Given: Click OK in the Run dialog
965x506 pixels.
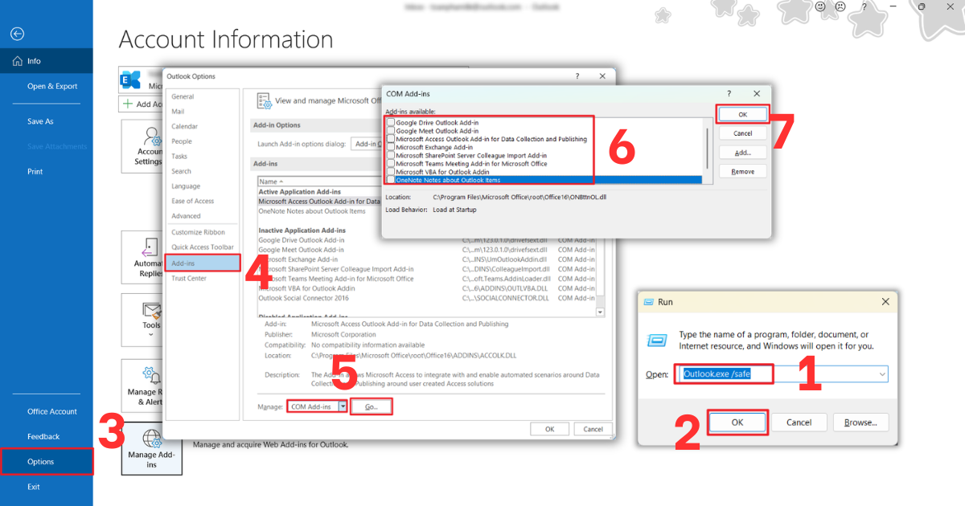Looking at the screenshot, I should click(737, 422).
